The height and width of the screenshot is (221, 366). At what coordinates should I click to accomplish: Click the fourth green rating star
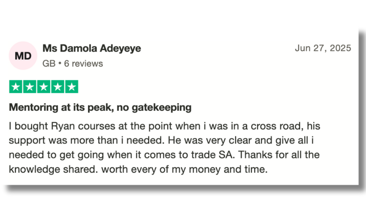[57, 87]
